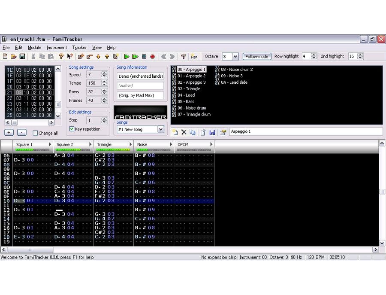Open the Help menu
The image size is (386, 295).
point(111,48)
